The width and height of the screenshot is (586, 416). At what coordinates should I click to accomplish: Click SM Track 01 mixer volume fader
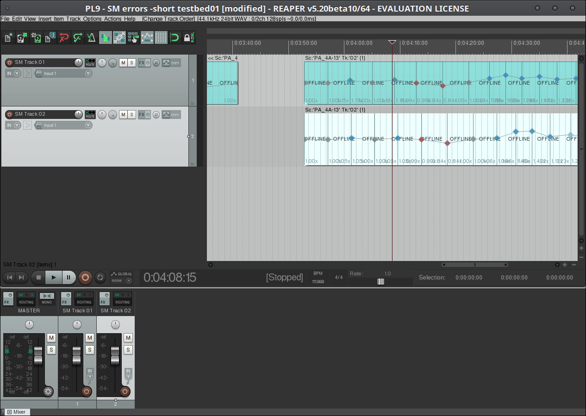tap(76, 355)
